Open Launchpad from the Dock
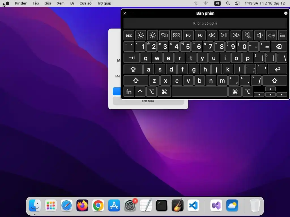The image size is (290, 217). coord(51,205)
